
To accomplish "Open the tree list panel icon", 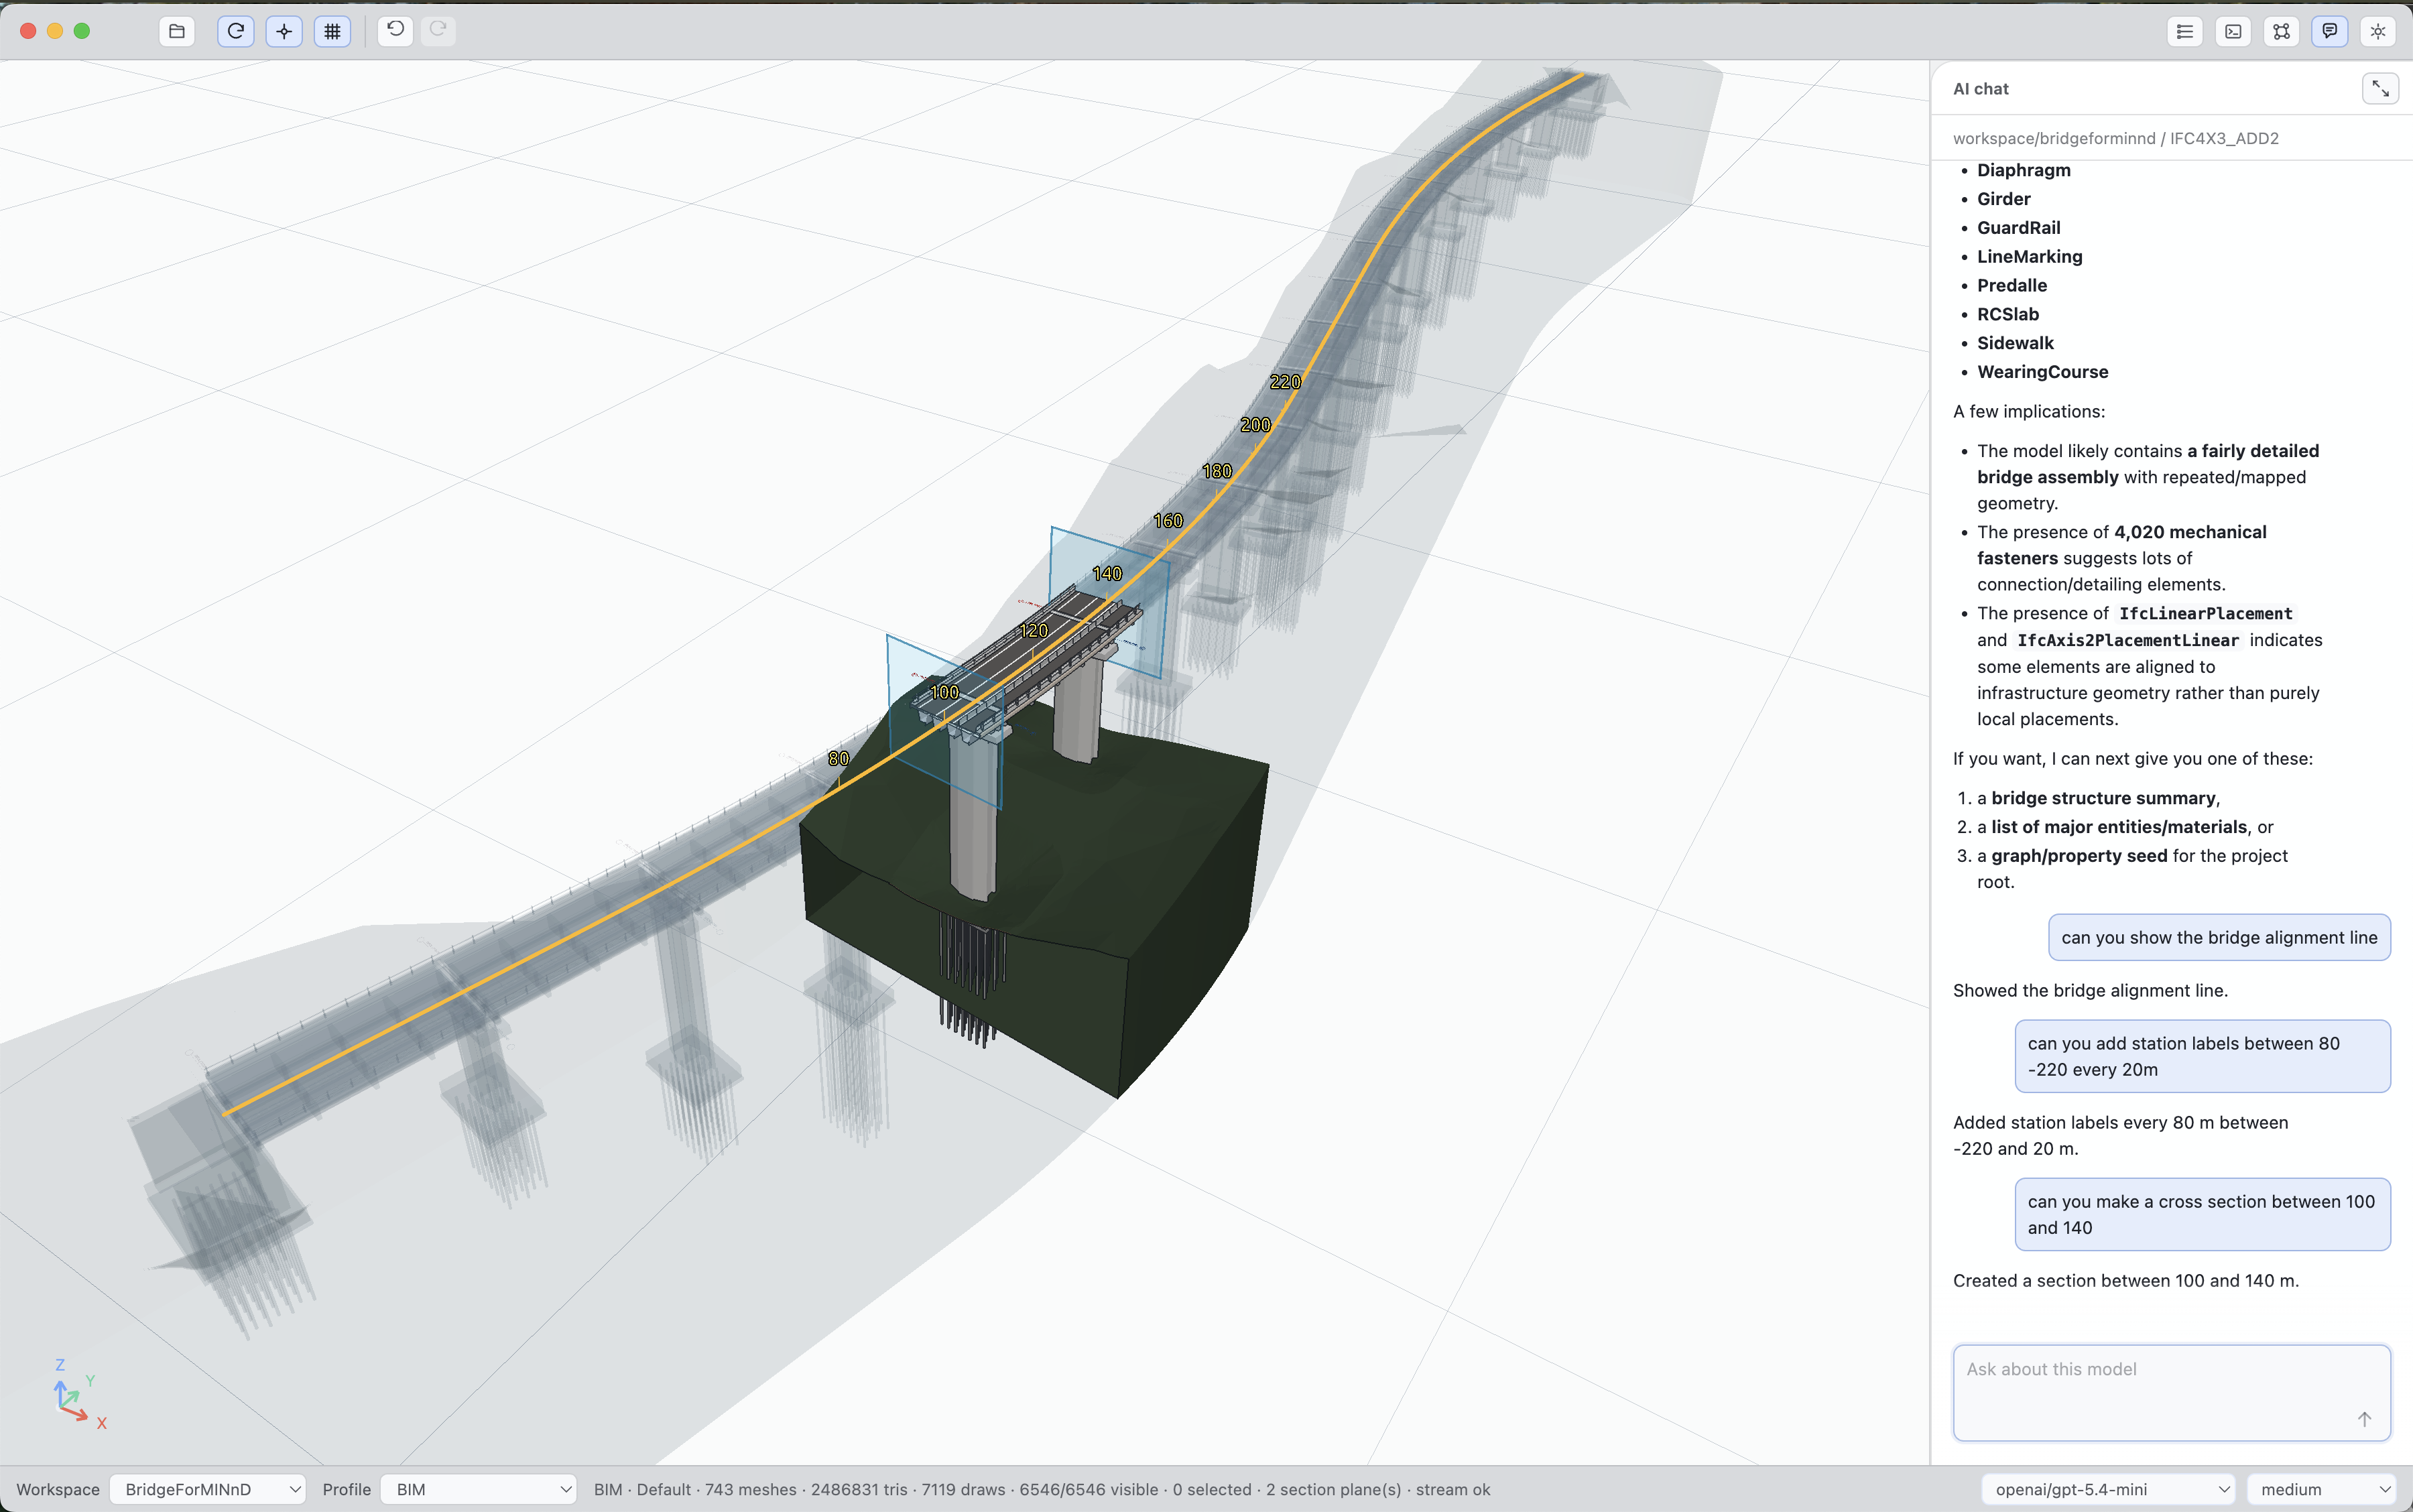I will point(2185,31).
